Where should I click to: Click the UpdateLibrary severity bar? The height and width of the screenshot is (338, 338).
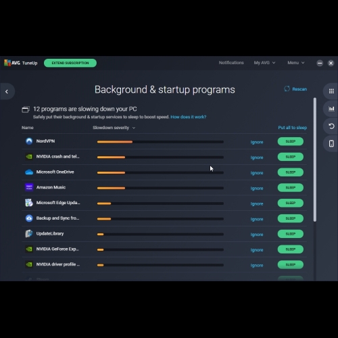coord(160,235)
